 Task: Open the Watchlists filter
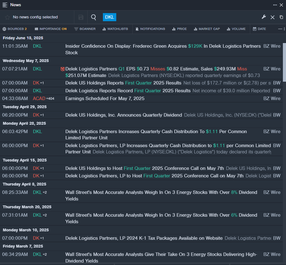point(115,29)
